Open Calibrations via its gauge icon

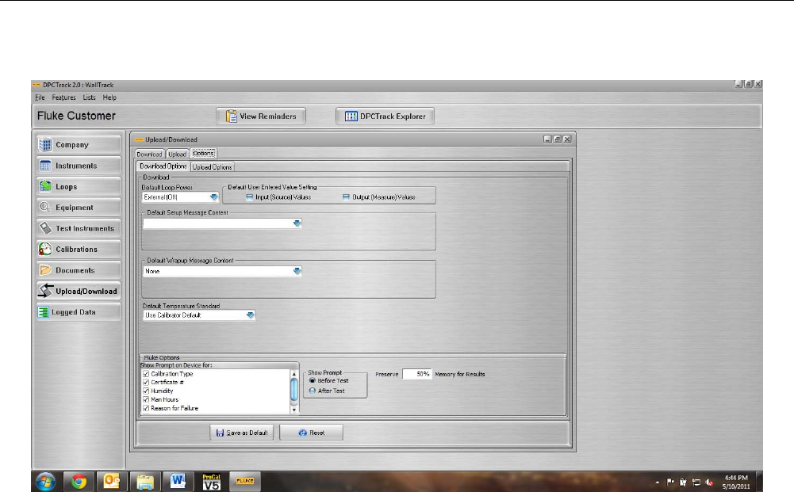(x=45, y=249)
